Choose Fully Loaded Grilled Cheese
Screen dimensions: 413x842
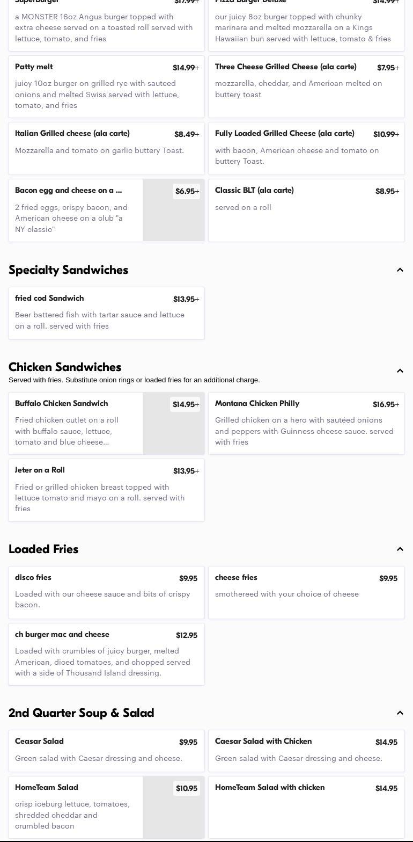(306, 148)
